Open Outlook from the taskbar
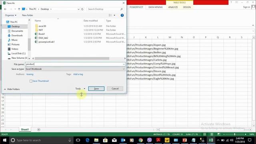Screen dimensions: 256x144 pyautogui.click(x=123, y=140)
